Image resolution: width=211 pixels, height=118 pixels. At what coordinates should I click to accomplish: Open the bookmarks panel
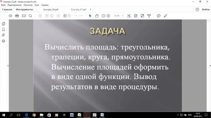pos(4,29)
